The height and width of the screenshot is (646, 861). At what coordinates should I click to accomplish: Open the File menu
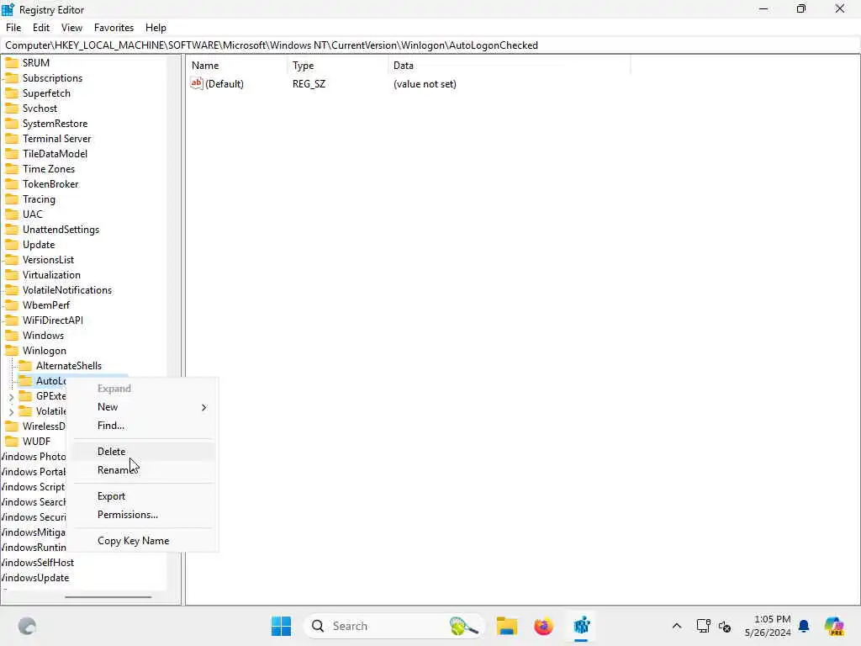click(13, 28)
